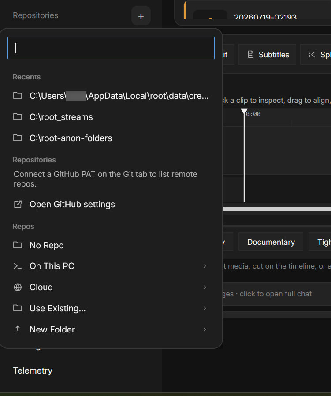The height and width of the screenshot is (396, 331).
Task: Click folder icon next to C:\root-anon-folders
Action: click(x=18, y=138)
